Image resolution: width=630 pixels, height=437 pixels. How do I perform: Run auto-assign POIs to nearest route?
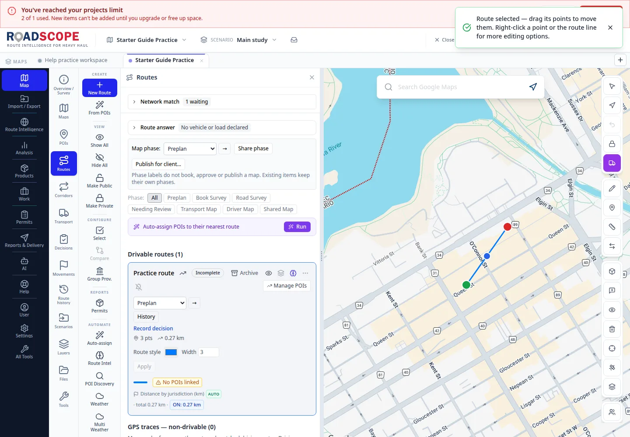coord(297,227)
